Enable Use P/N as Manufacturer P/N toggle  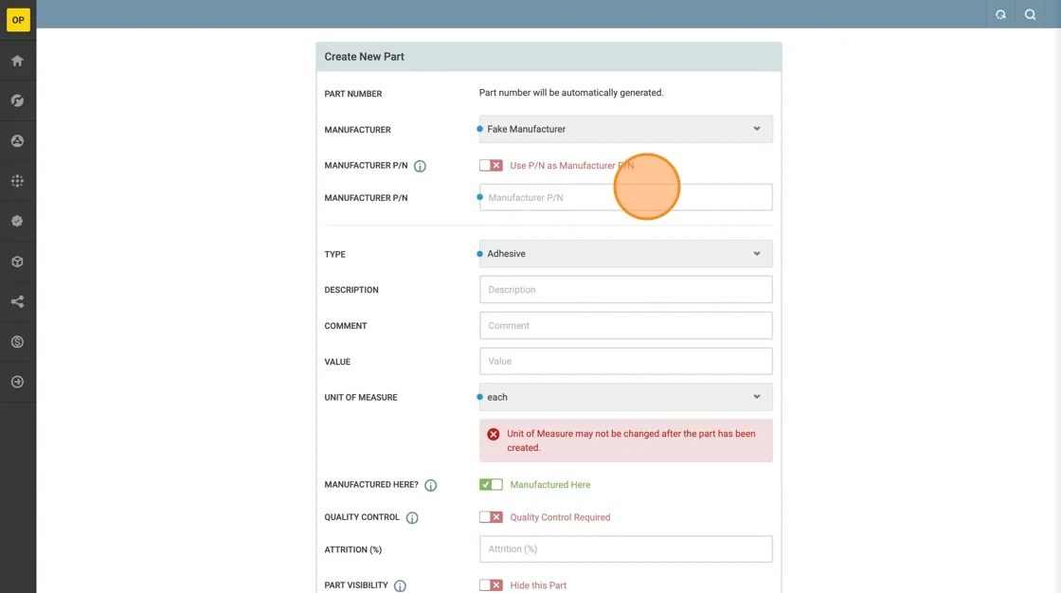coord(491,165)
